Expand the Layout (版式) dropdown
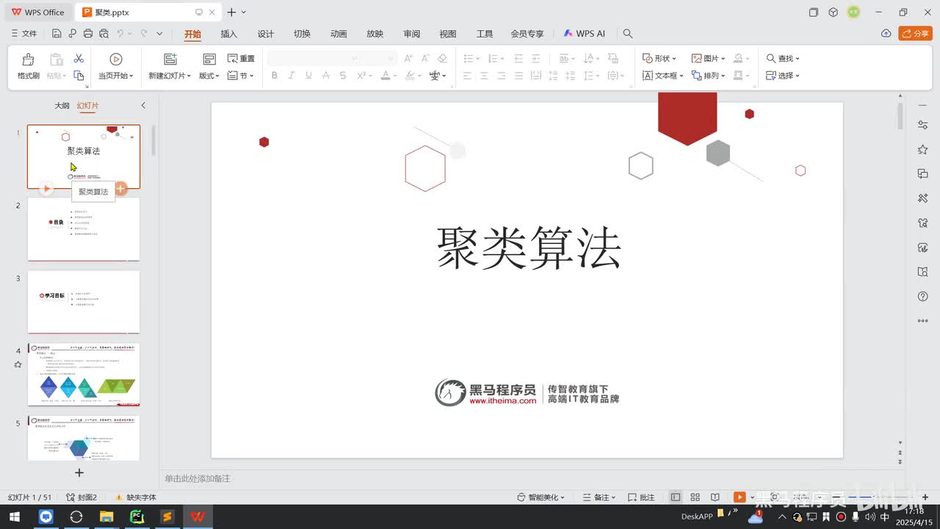The width and height of the screenshot is (940, 529). [x=209, y=76]
